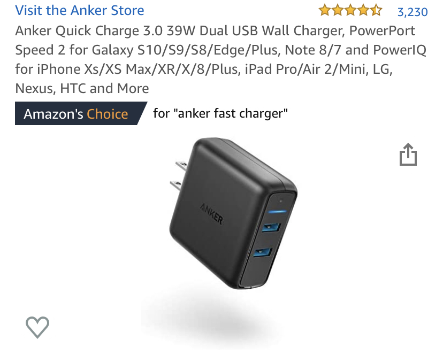Open the Anker Quick Charge product title
This screenshot has width=443, height=355.
220,59
